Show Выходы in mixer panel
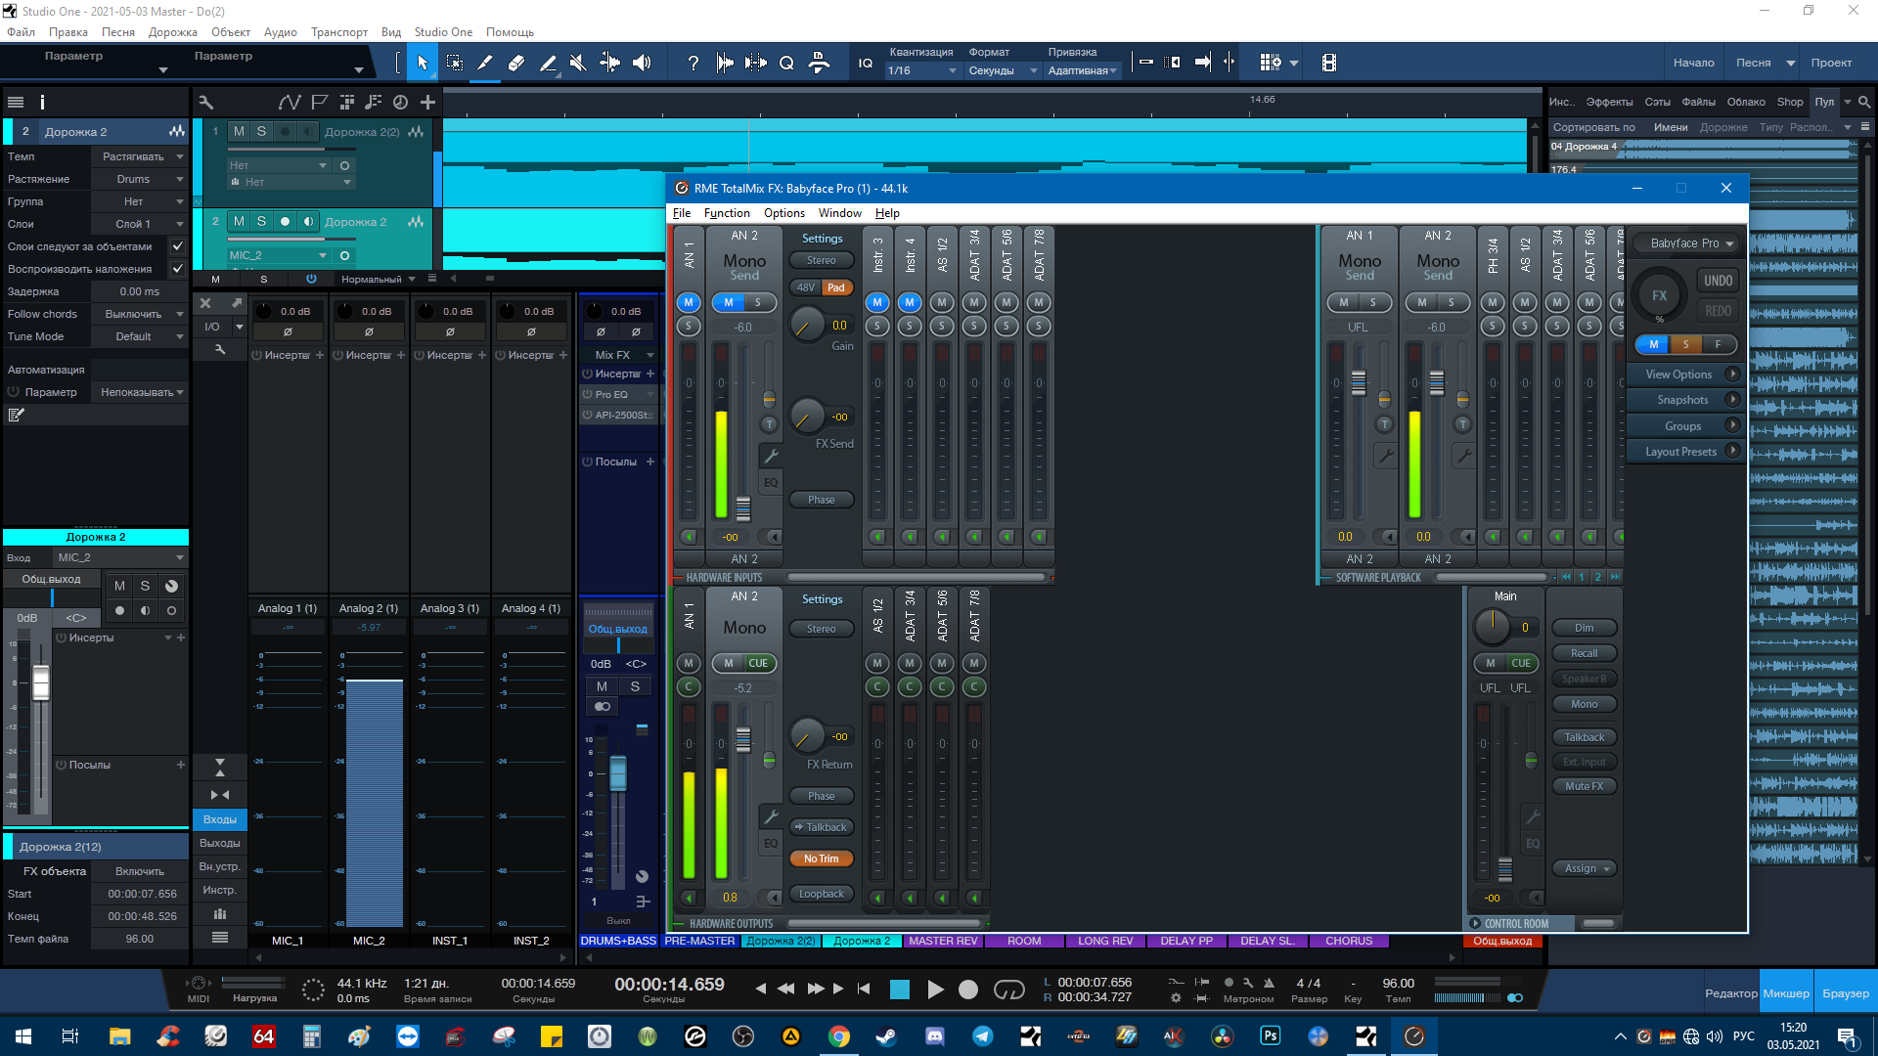The image size is (1878, 1056). pyautogui.click(x=220, y=843)
